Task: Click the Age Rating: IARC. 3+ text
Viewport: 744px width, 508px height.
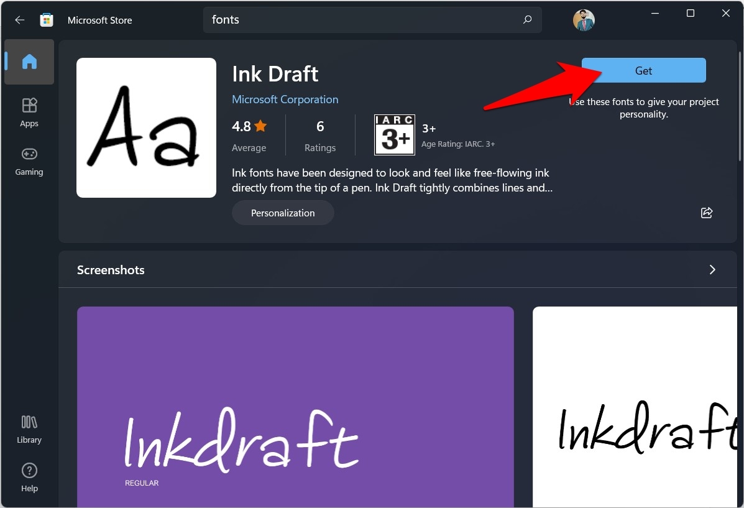Action: (458, 144)
